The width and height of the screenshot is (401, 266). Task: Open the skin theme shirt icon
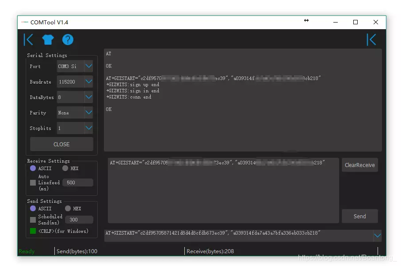coord(48,40)
